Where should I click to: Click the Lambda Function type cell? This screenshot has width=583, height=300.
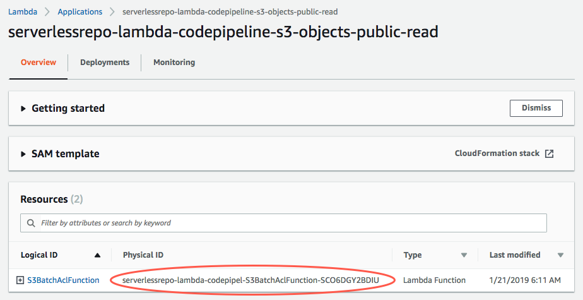click(x=434, y=280)
